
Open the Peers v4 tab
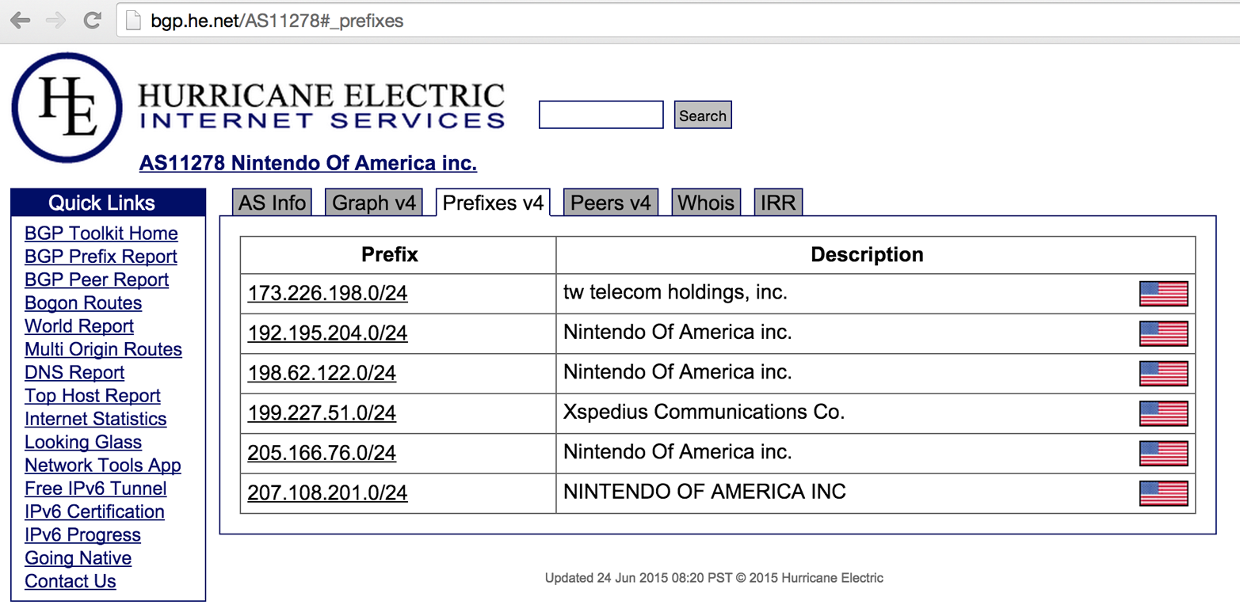609,202
